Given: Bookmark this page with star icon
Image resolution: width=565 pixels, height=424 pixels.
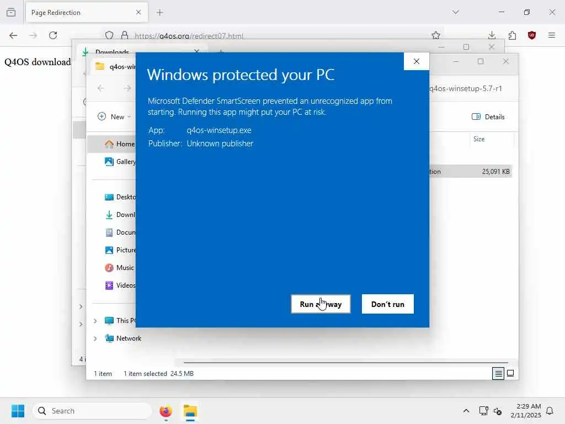Looking at the screenshot, I should click(436, 35).
